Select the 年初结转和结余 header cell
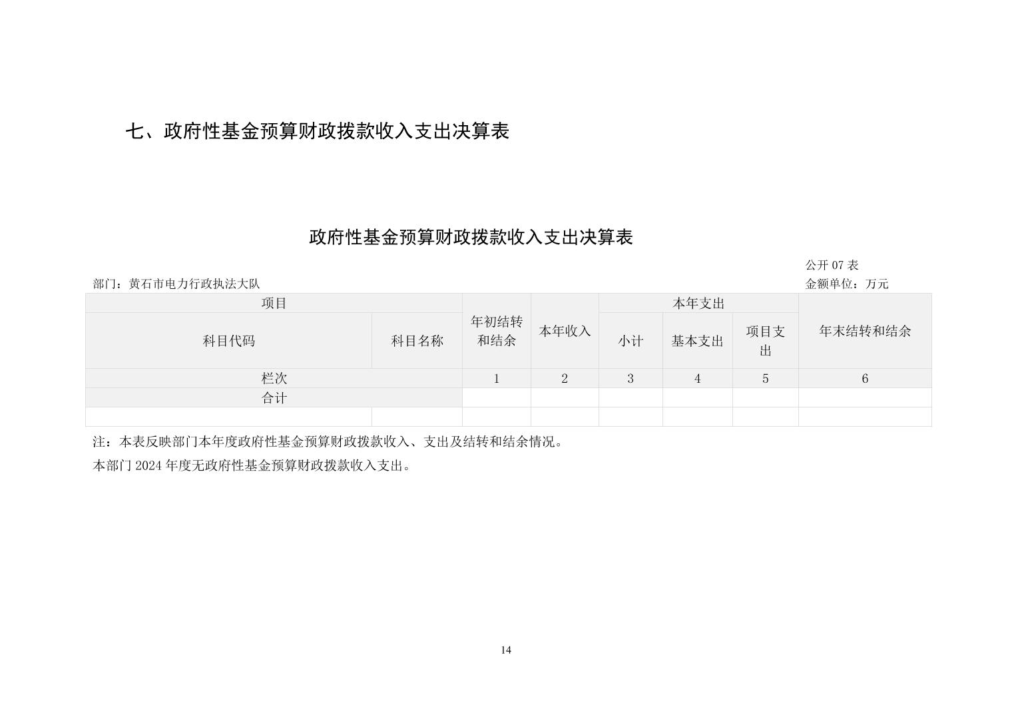The width and height of the screenshot is (1012, 715). pyautogui.click(x=497, y=331)
